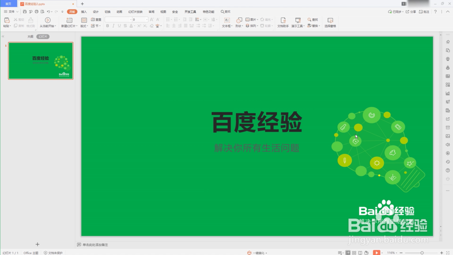Screen dimensions: 453x255
Task: Start slideshow with orange play button in status bar
Action: [376, 253]
